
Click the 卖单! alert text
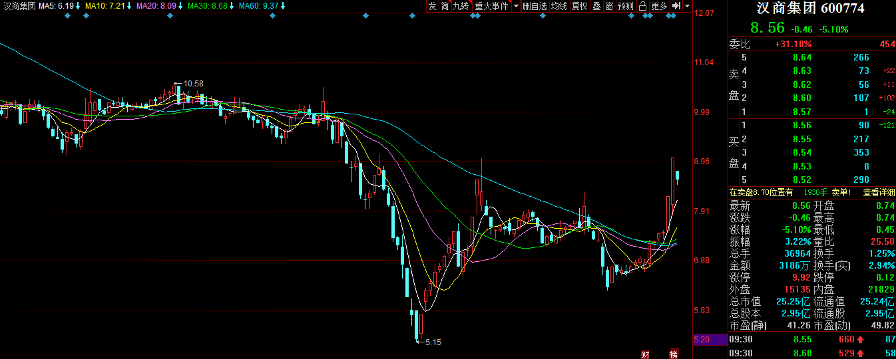tap(841, 192)
